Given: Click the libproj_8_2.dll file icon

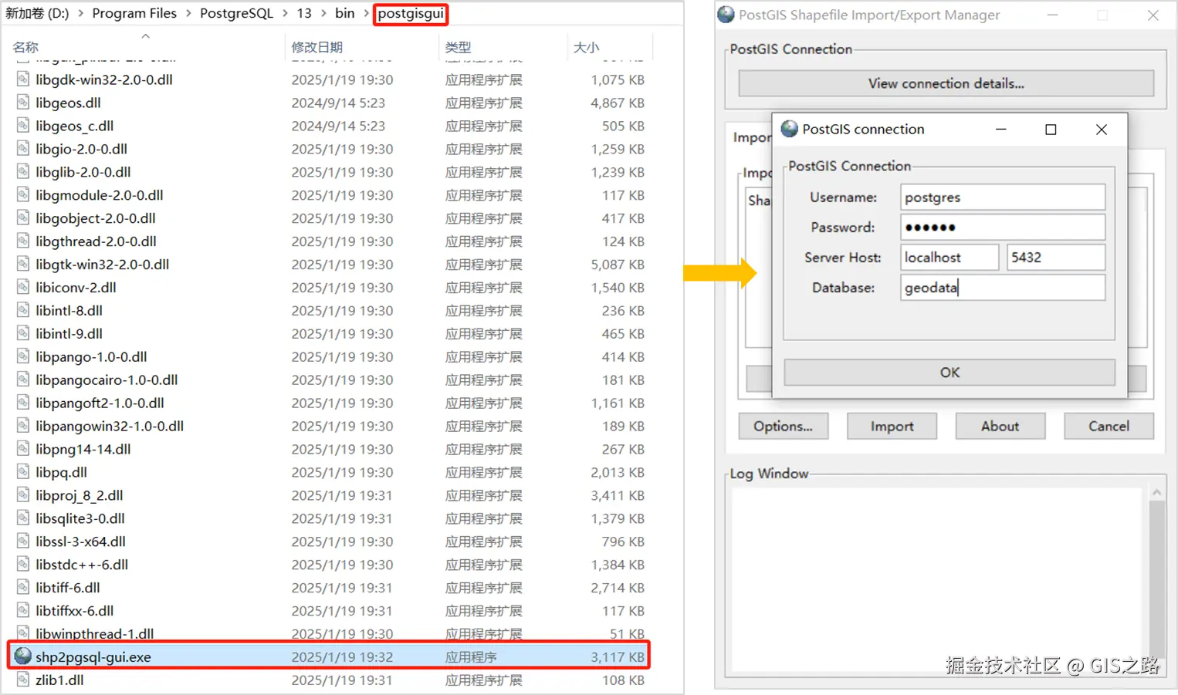Looking at the screenshot, I should coord(23,495).
